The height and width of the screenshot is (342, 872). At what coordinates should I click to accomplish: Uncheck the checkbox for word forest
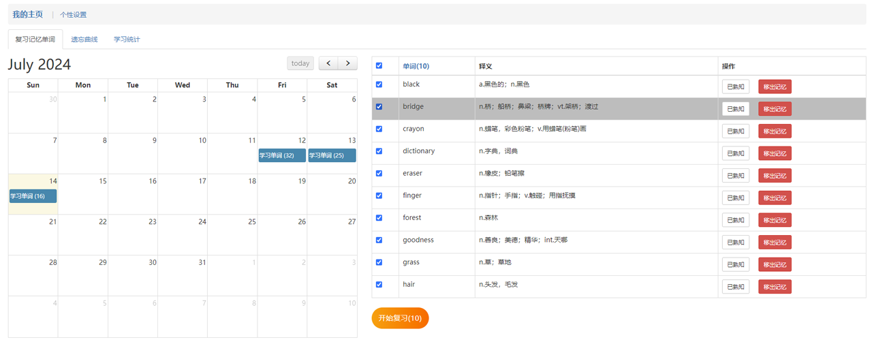(379, 218)
